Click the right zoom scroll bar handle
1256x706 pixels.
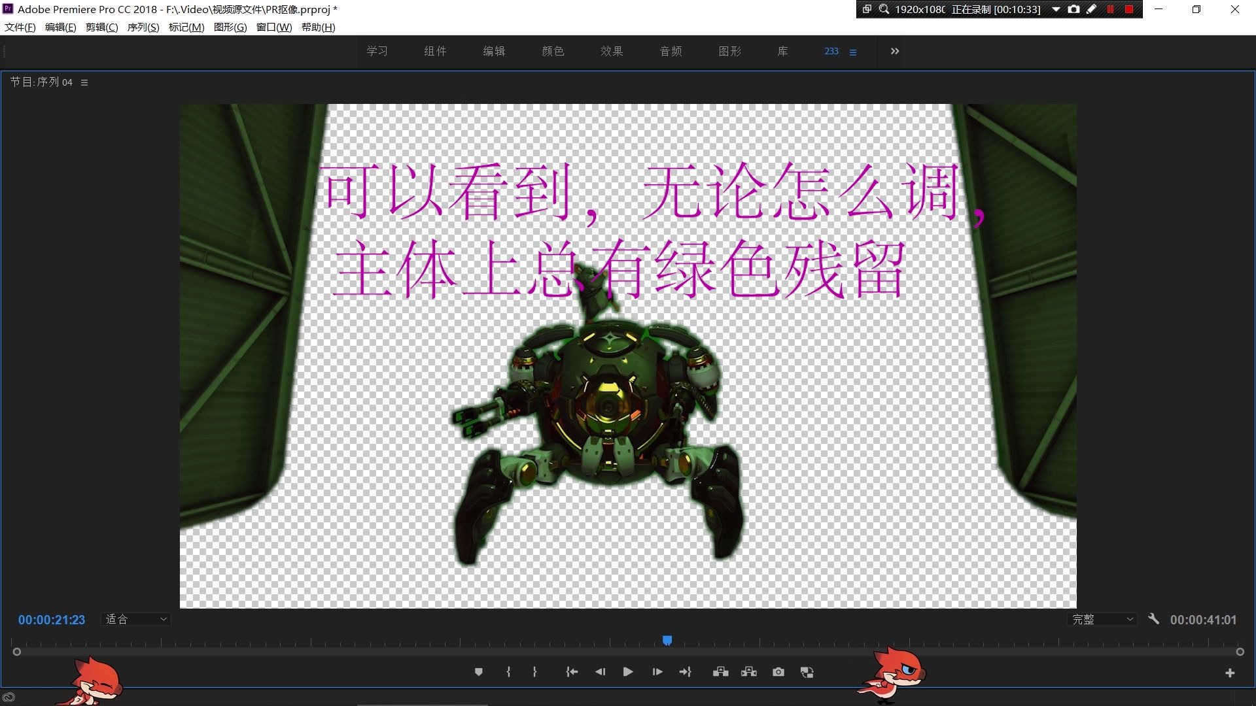click(x=1240, y=652)
